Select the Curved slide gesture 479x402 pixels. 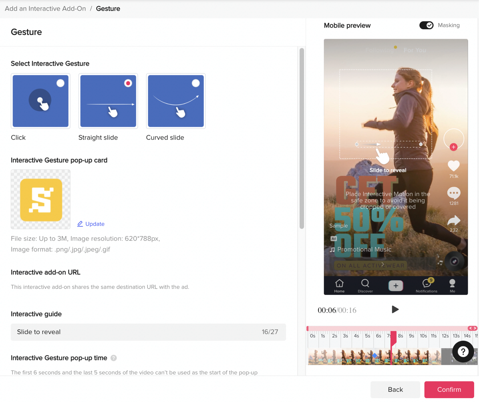click(175, 101)
